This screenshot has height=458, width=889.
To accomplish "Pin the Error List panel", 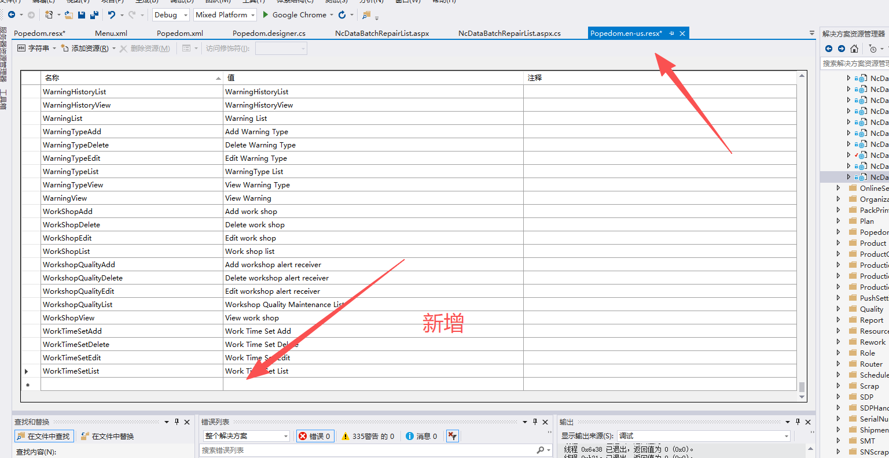I will coord(535,422).
